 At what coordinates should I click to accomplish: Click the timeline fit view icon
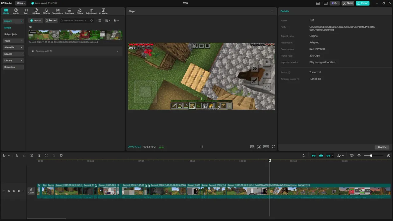[352, 156]
